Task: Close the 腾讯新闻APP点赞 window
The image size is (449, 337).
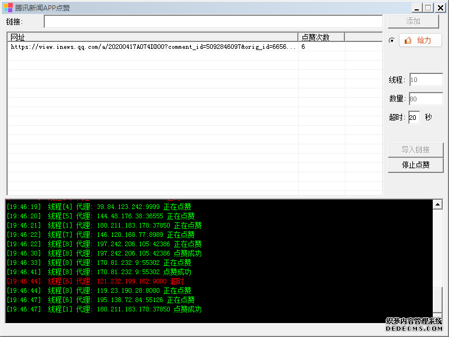Action: pos(440,8)
